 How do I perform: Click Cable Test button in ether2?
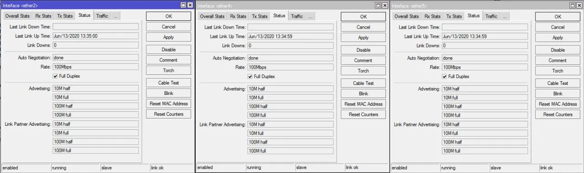pyautogui.click(x=168, y=83)
